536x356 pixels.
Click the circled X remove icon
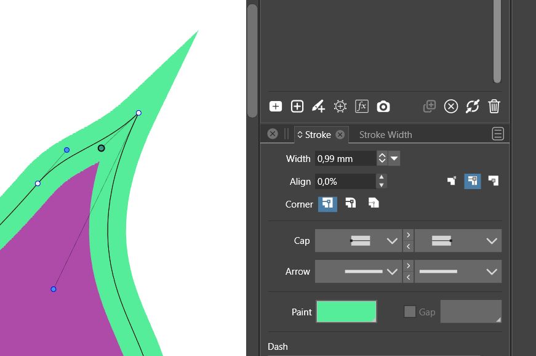click(451, 107)
